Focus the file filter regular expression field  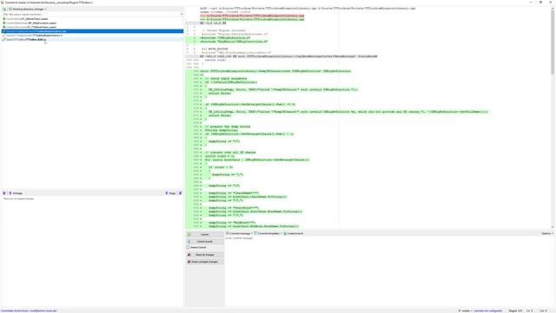point(90,14)
